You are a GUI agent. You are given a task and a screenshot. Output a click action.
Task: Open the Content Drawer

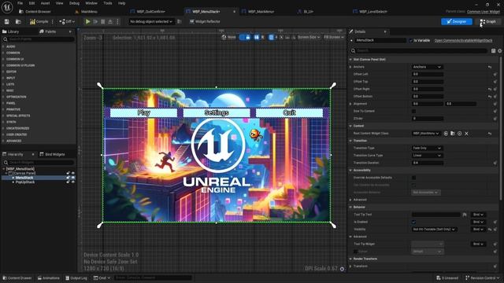pos(17,277)
